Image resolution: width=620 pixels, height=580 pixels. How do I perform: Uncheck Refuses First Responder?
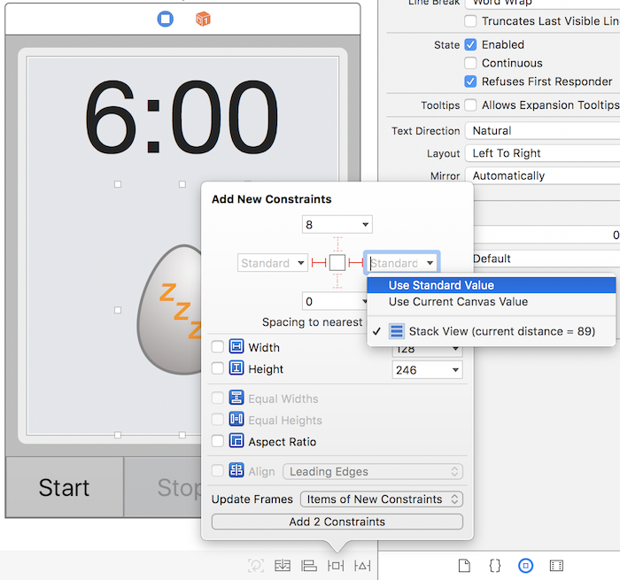471,81
